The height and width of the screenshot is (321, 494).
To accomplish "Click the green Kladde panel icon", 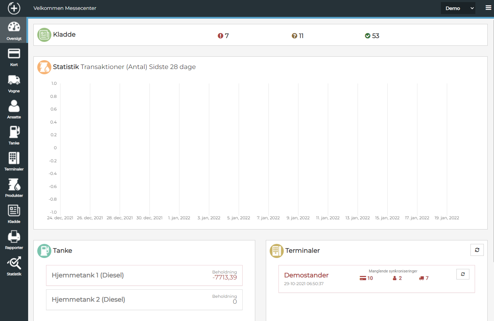I will coord(44,35).
